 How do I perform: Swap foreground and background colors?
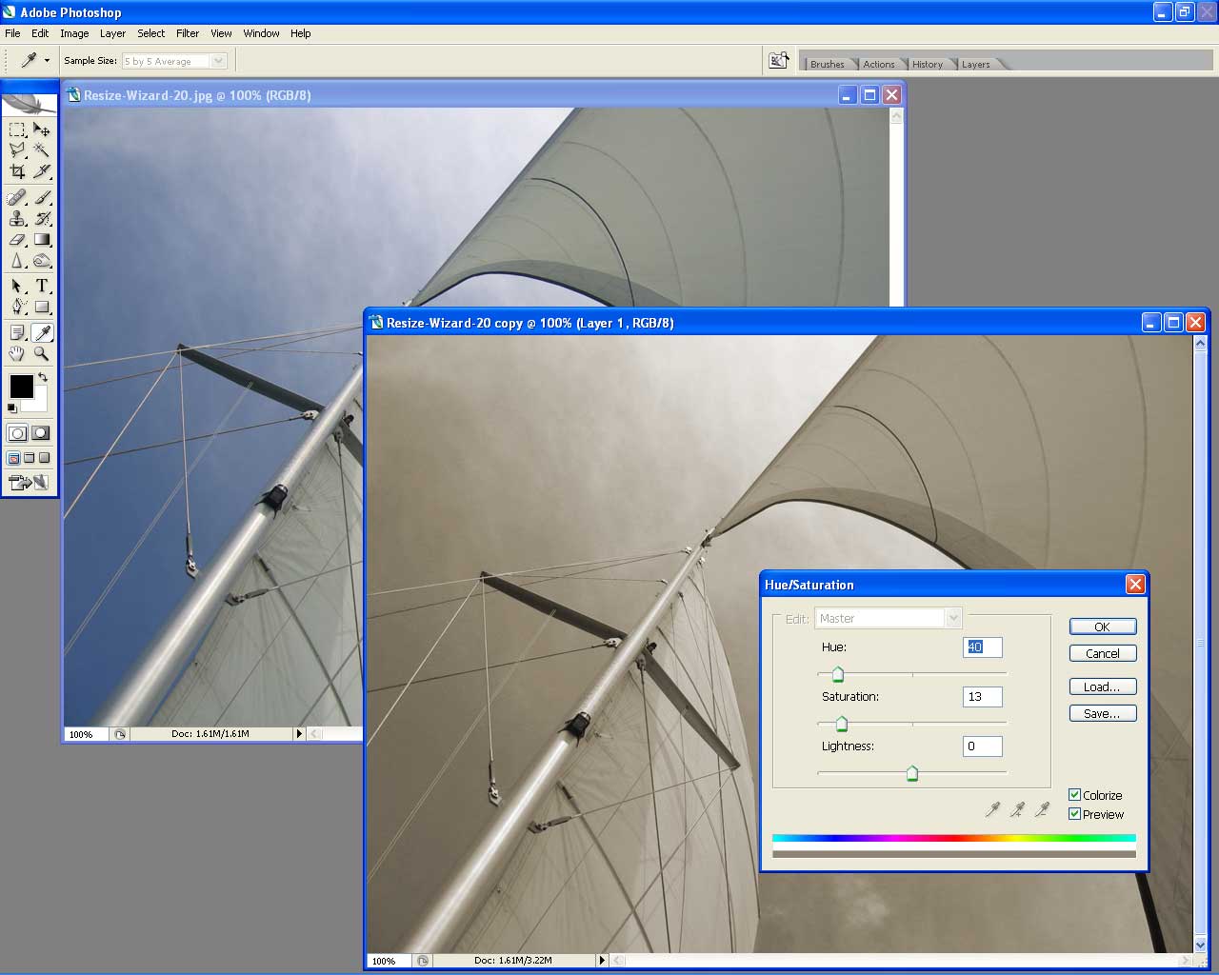click(43, 377)
